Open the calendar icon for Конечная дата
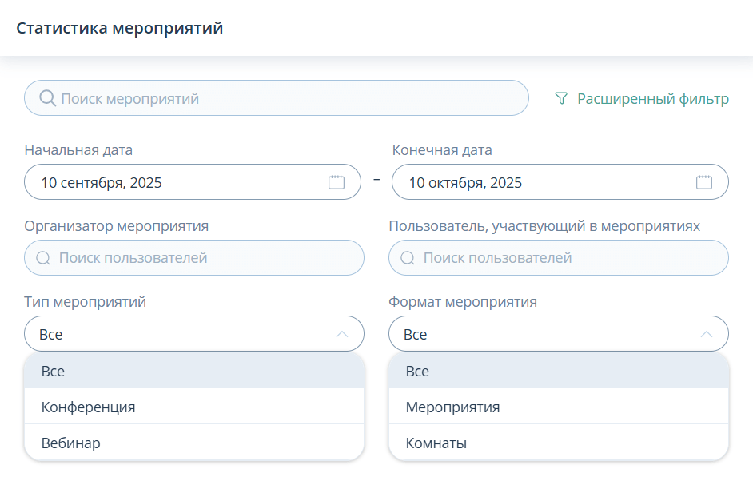 pyautogui.click(x=705, y=181)
